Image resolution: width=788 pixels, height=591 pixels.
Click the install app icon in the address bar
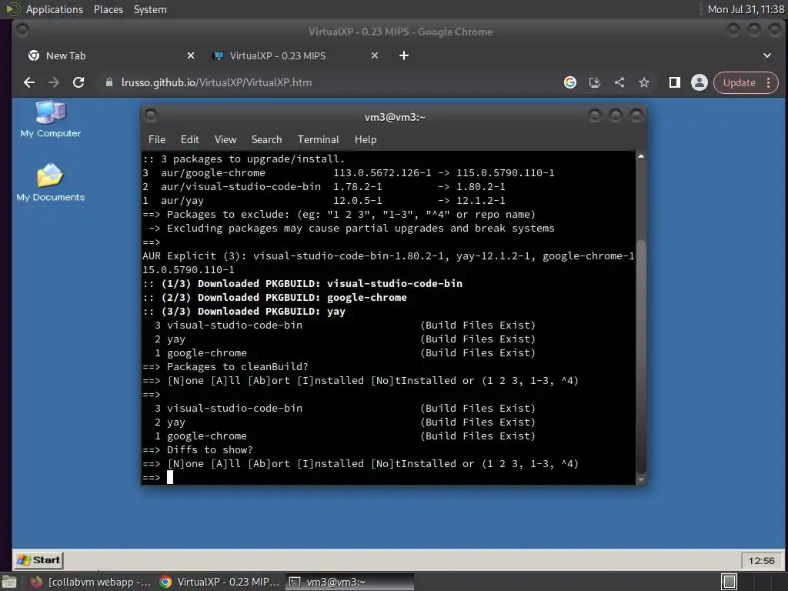coord(595,82)
